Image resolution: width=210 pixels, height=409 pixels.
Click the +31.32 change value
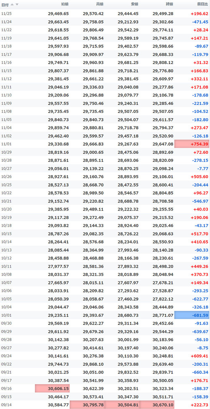[x=201, y=63]
